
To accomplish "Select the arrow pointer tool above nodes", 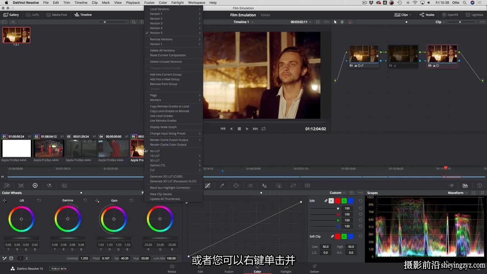I will point(335,22).
